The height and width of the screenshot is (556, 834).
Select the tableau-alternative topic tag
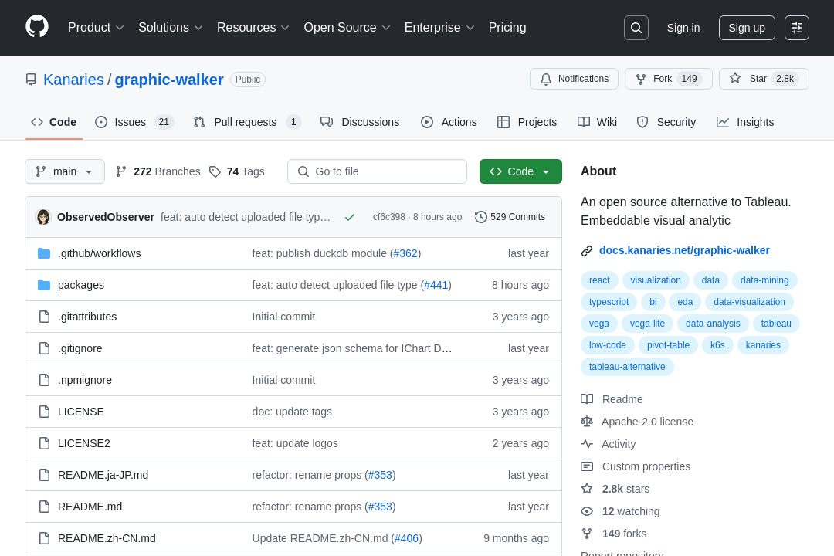(627, 367)
